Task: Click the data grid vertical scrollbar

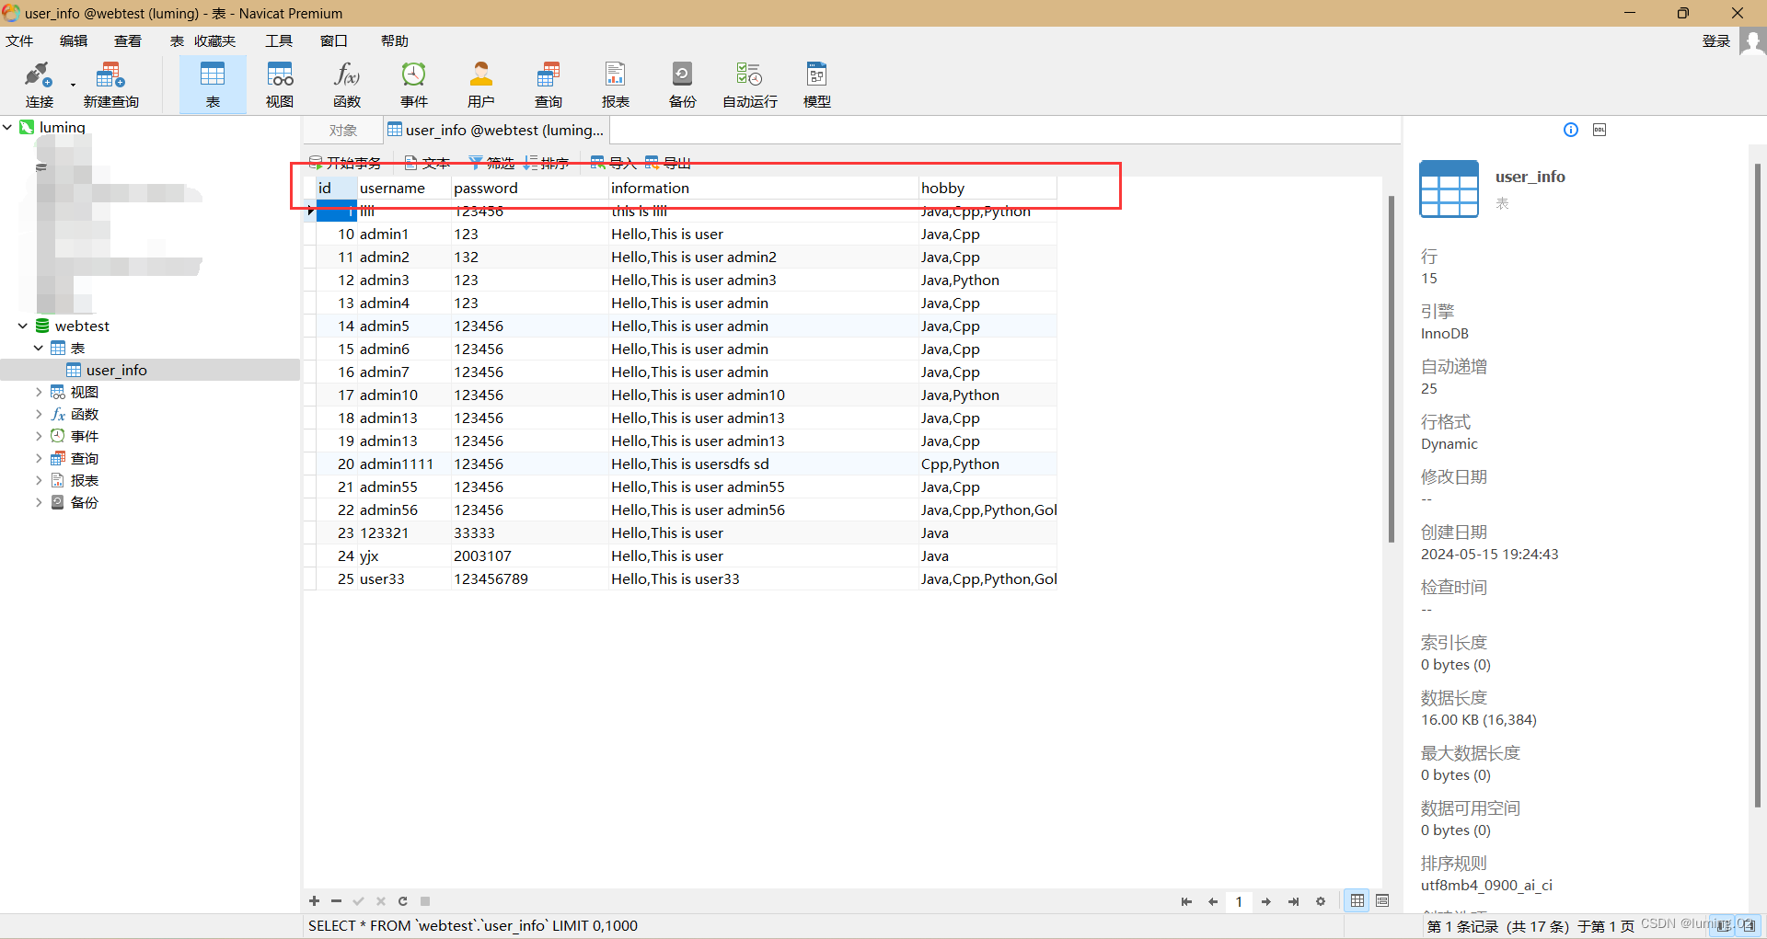Action: tap(1392, 368)
